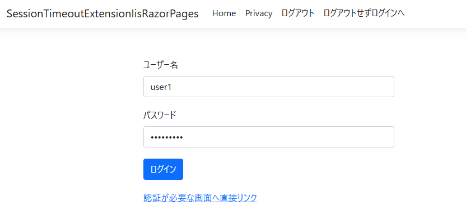Open the Home nav item
Screen dimensions: 466x224
click(x=224, y=13)
